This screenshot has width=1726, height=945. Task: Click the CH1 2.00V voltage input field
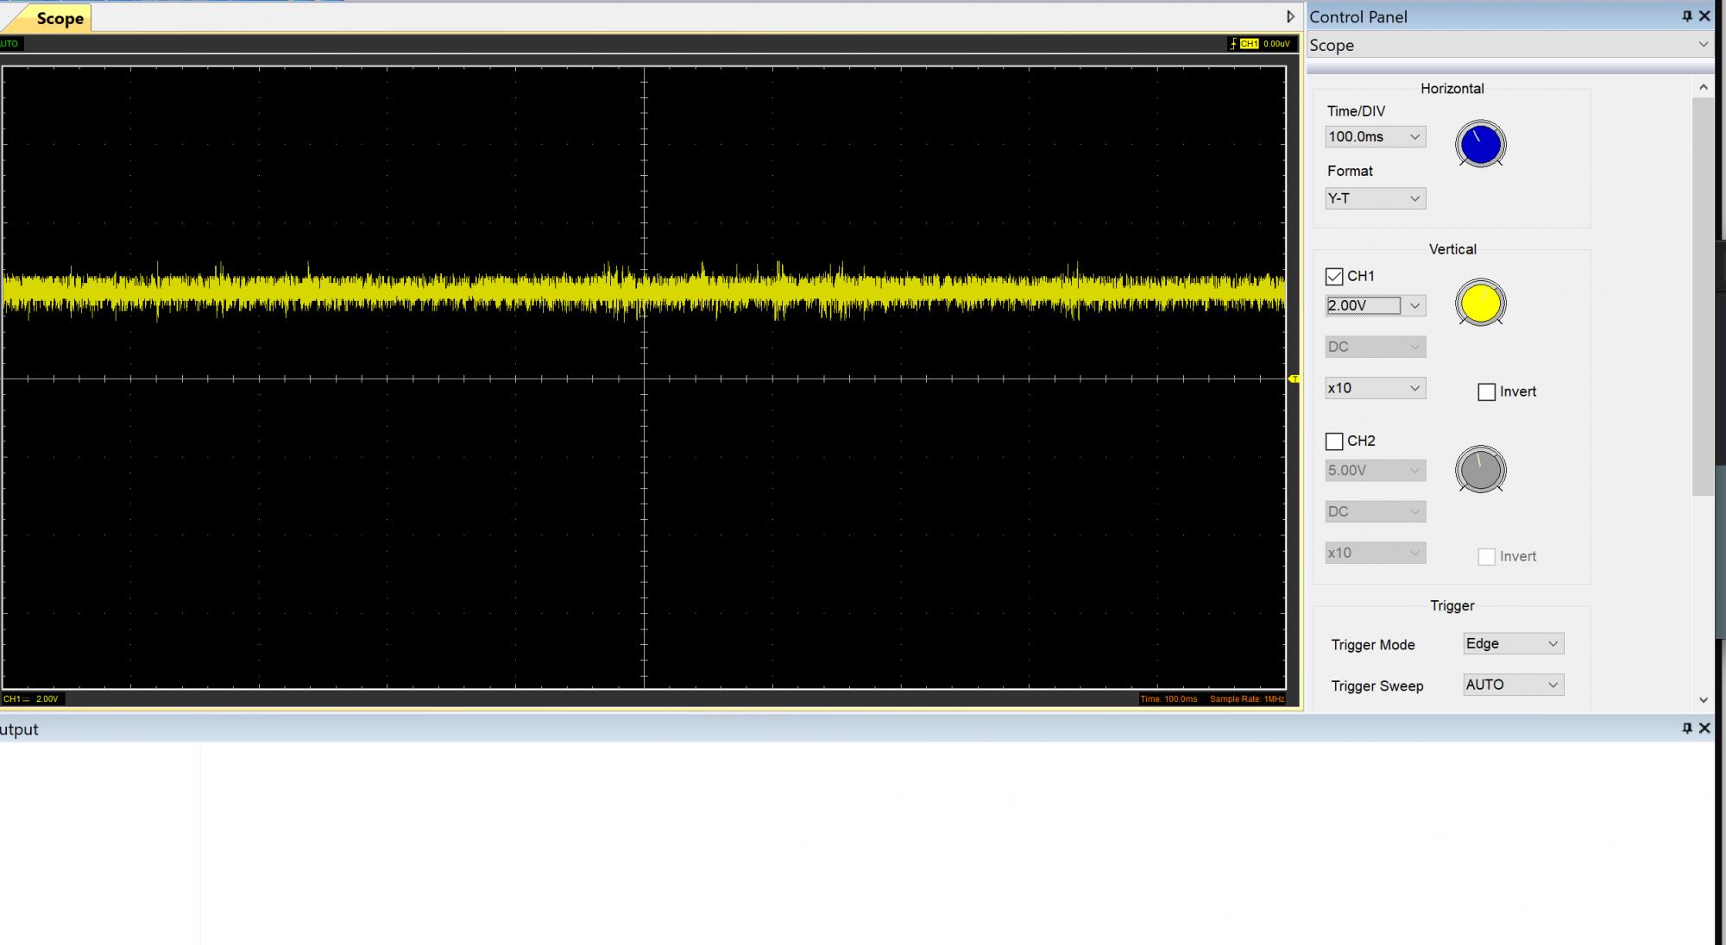[x=1363, y=306]
